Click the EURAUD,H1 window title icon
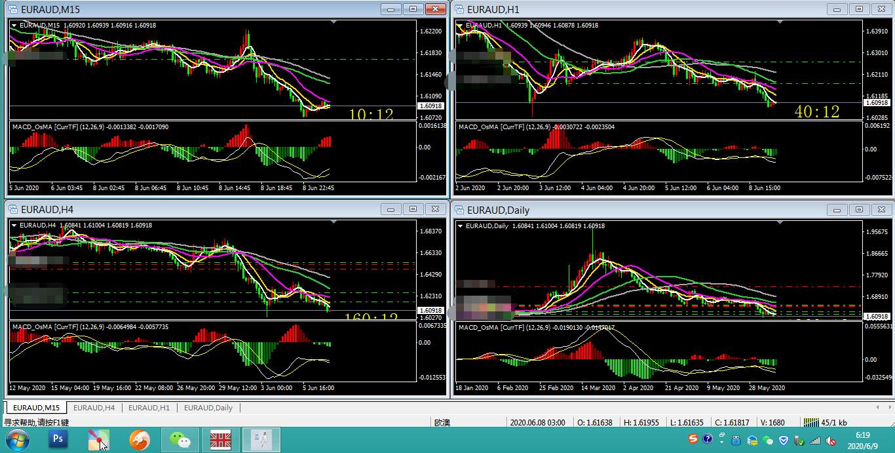This screenshot has width=895, height=453. click(459, 9)
